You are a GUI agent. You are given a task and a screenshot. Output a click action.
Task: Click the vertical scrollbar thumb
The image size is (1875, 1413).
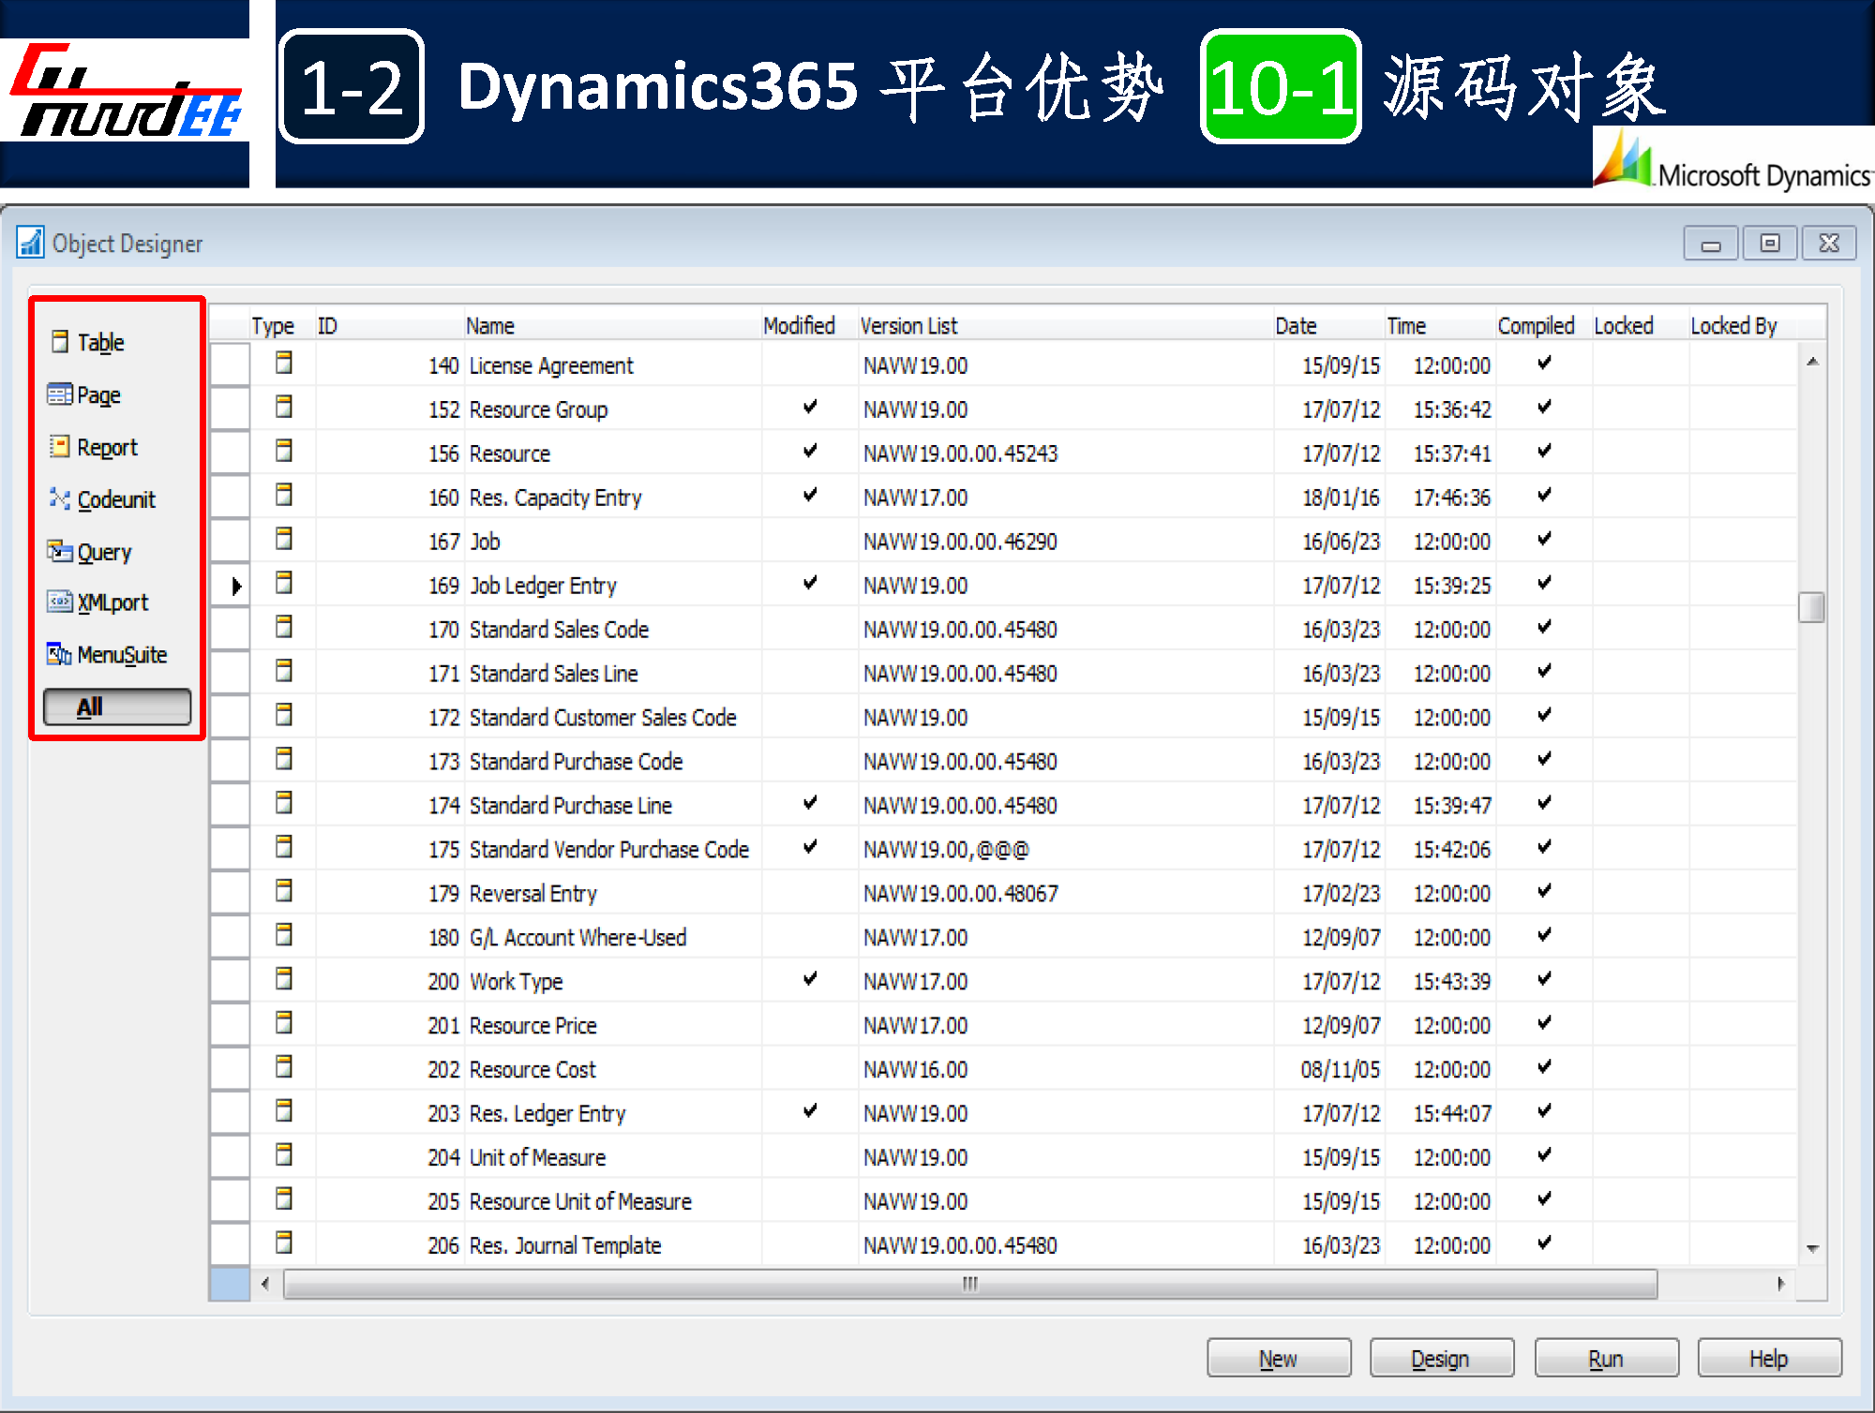1812,607
